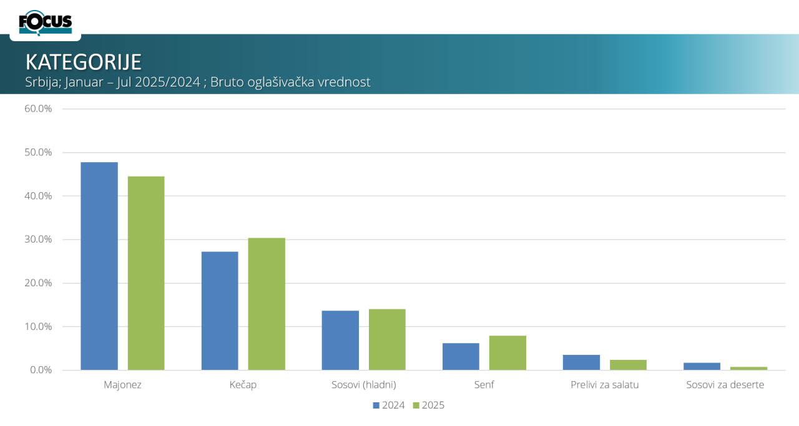The height and width of the screenshot is (426, 799).
Task: Select the blue 2024 Majonez bar
Action: pos(99,266)
